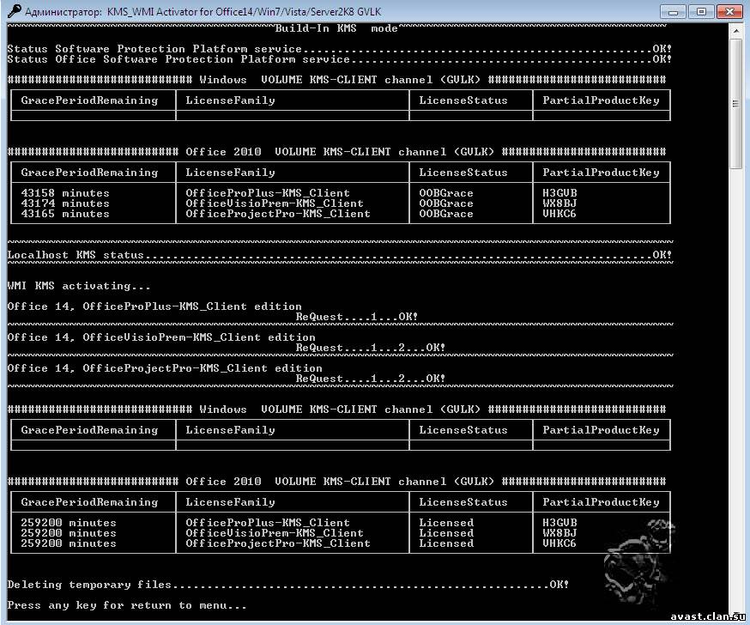Click 'OfficeVisioPrem-KMS_Client' in the Licensed table

[x=275, y=533]
